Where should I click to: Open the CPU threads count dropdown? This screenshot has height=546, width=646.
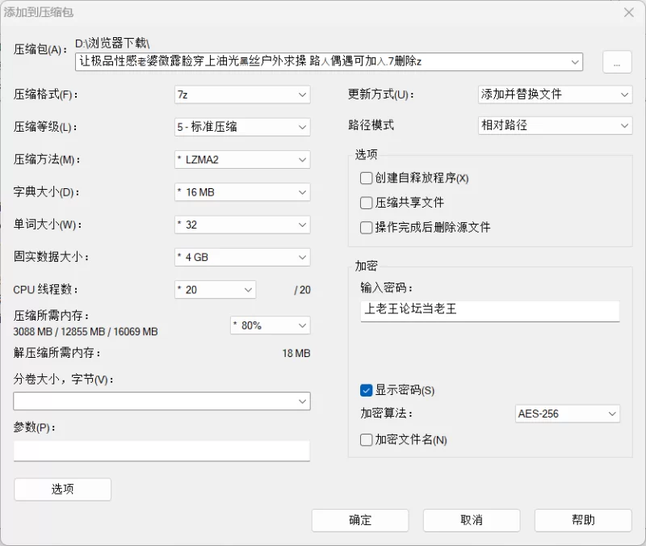[215, 290]
